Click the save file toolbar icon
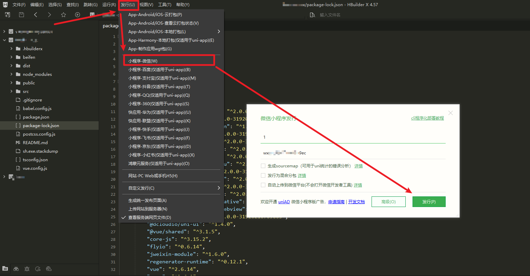 pos(22,15)
